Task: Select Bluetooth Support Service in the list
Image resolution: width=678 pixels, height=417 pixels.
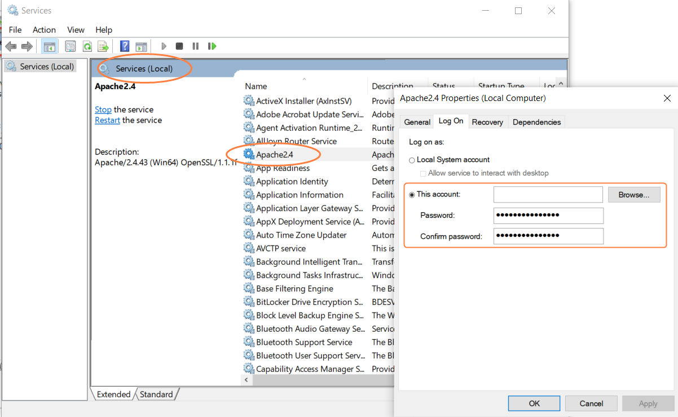Action: pyautogui.click(x=304, y=343)
